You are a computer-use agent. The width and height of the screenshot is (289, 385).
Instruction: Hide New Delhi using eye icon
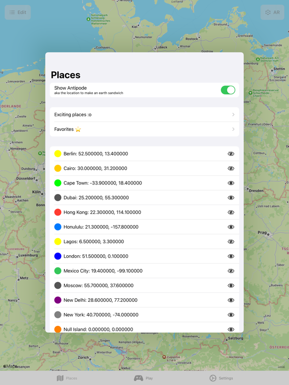point(231,300)
